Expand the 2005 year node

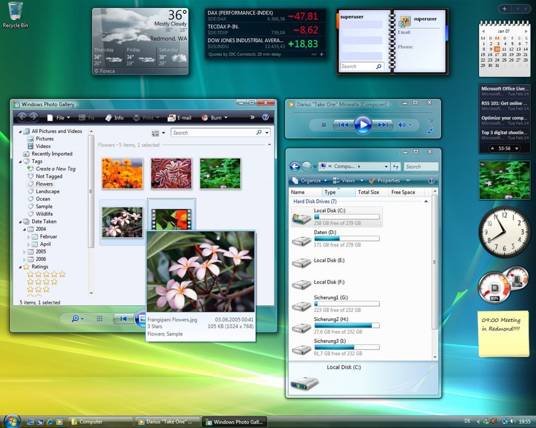tap(24, 252)
